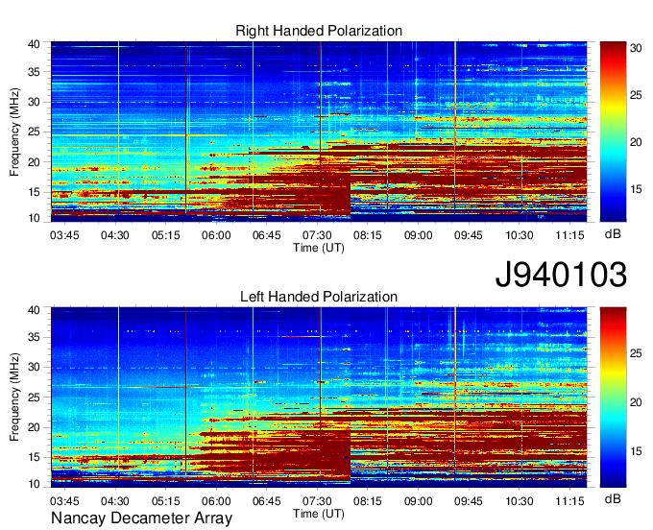
Task: Select the 20 dB tick on Left Handed colorbar
Action: [x=636, y=402]
